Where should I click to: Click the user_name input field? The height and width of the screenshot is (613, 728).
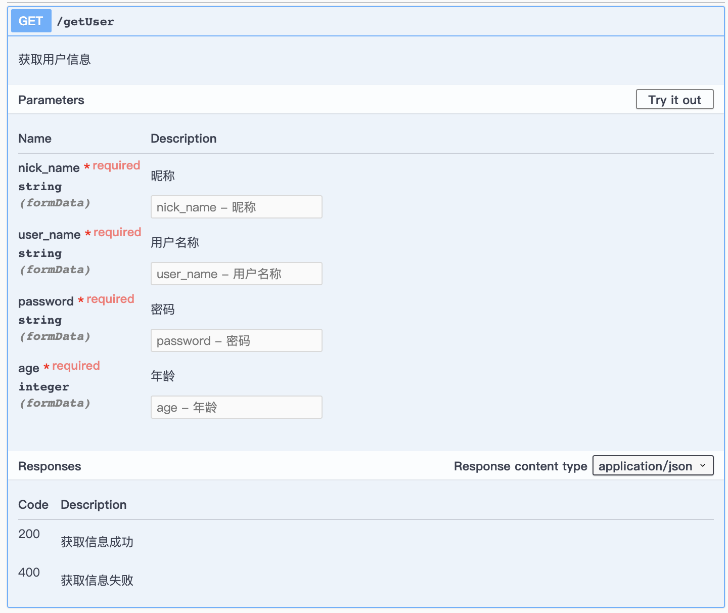coord(236,274)
